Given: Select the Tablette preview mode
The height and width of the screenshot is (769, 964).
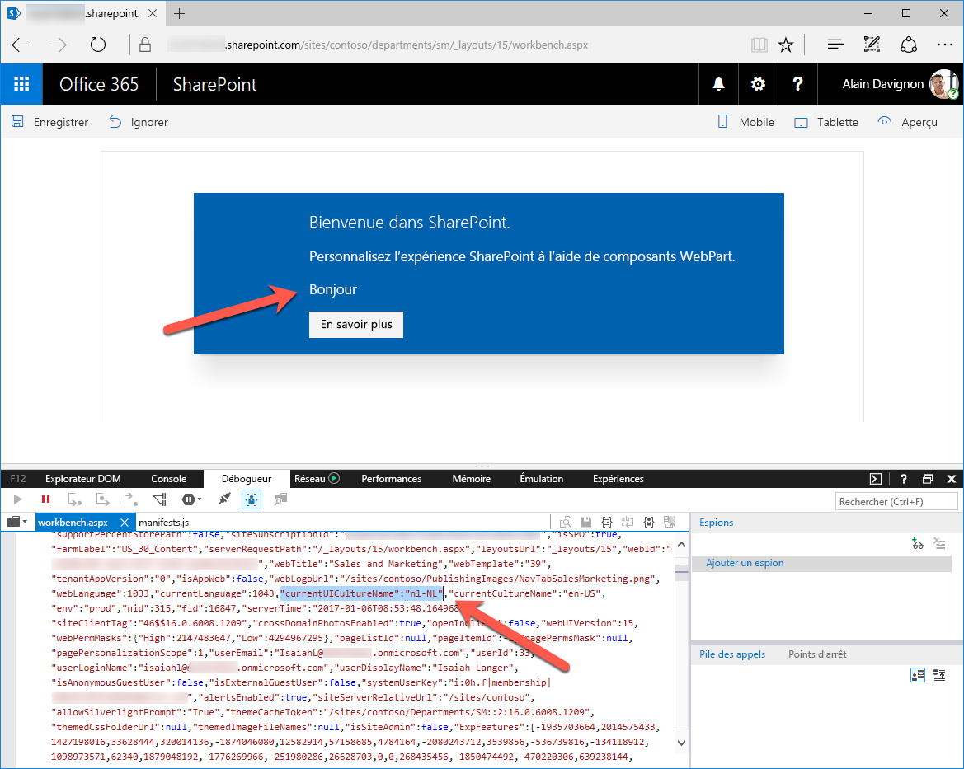Looking at the screenshot, I should point(826,121).
